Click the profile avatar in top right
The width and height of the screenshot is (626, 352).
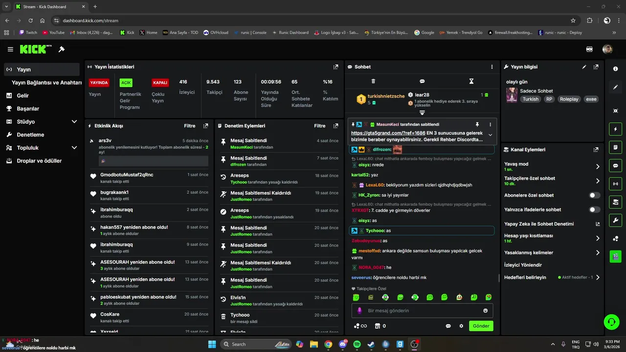[607, 49]
